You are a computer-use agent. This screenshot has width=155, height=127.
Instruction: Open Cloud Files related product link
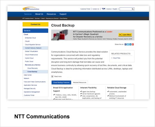(x=117, y=58)
